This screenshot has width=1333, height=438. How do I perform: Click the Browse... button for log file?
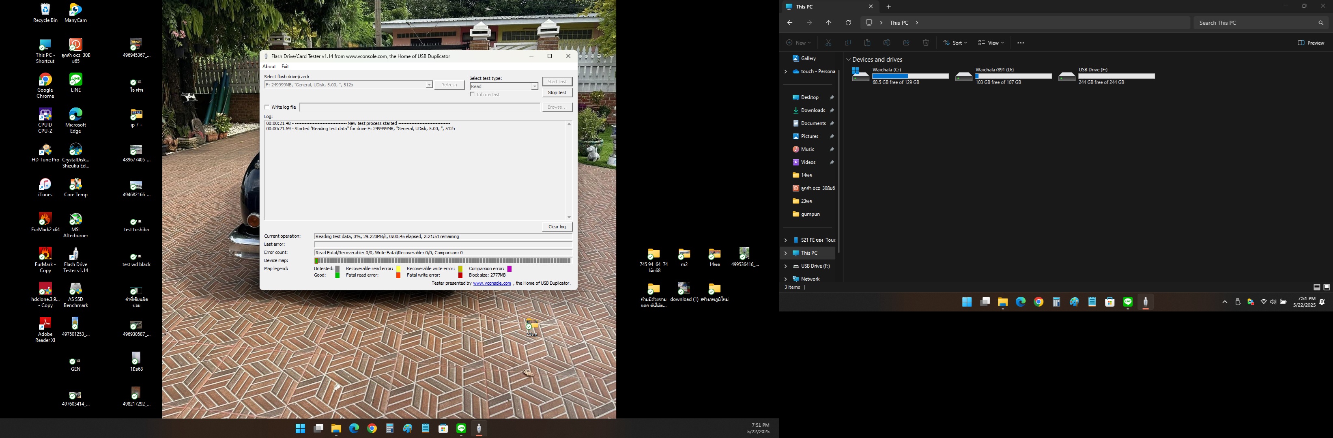click(x=557, y=107)
